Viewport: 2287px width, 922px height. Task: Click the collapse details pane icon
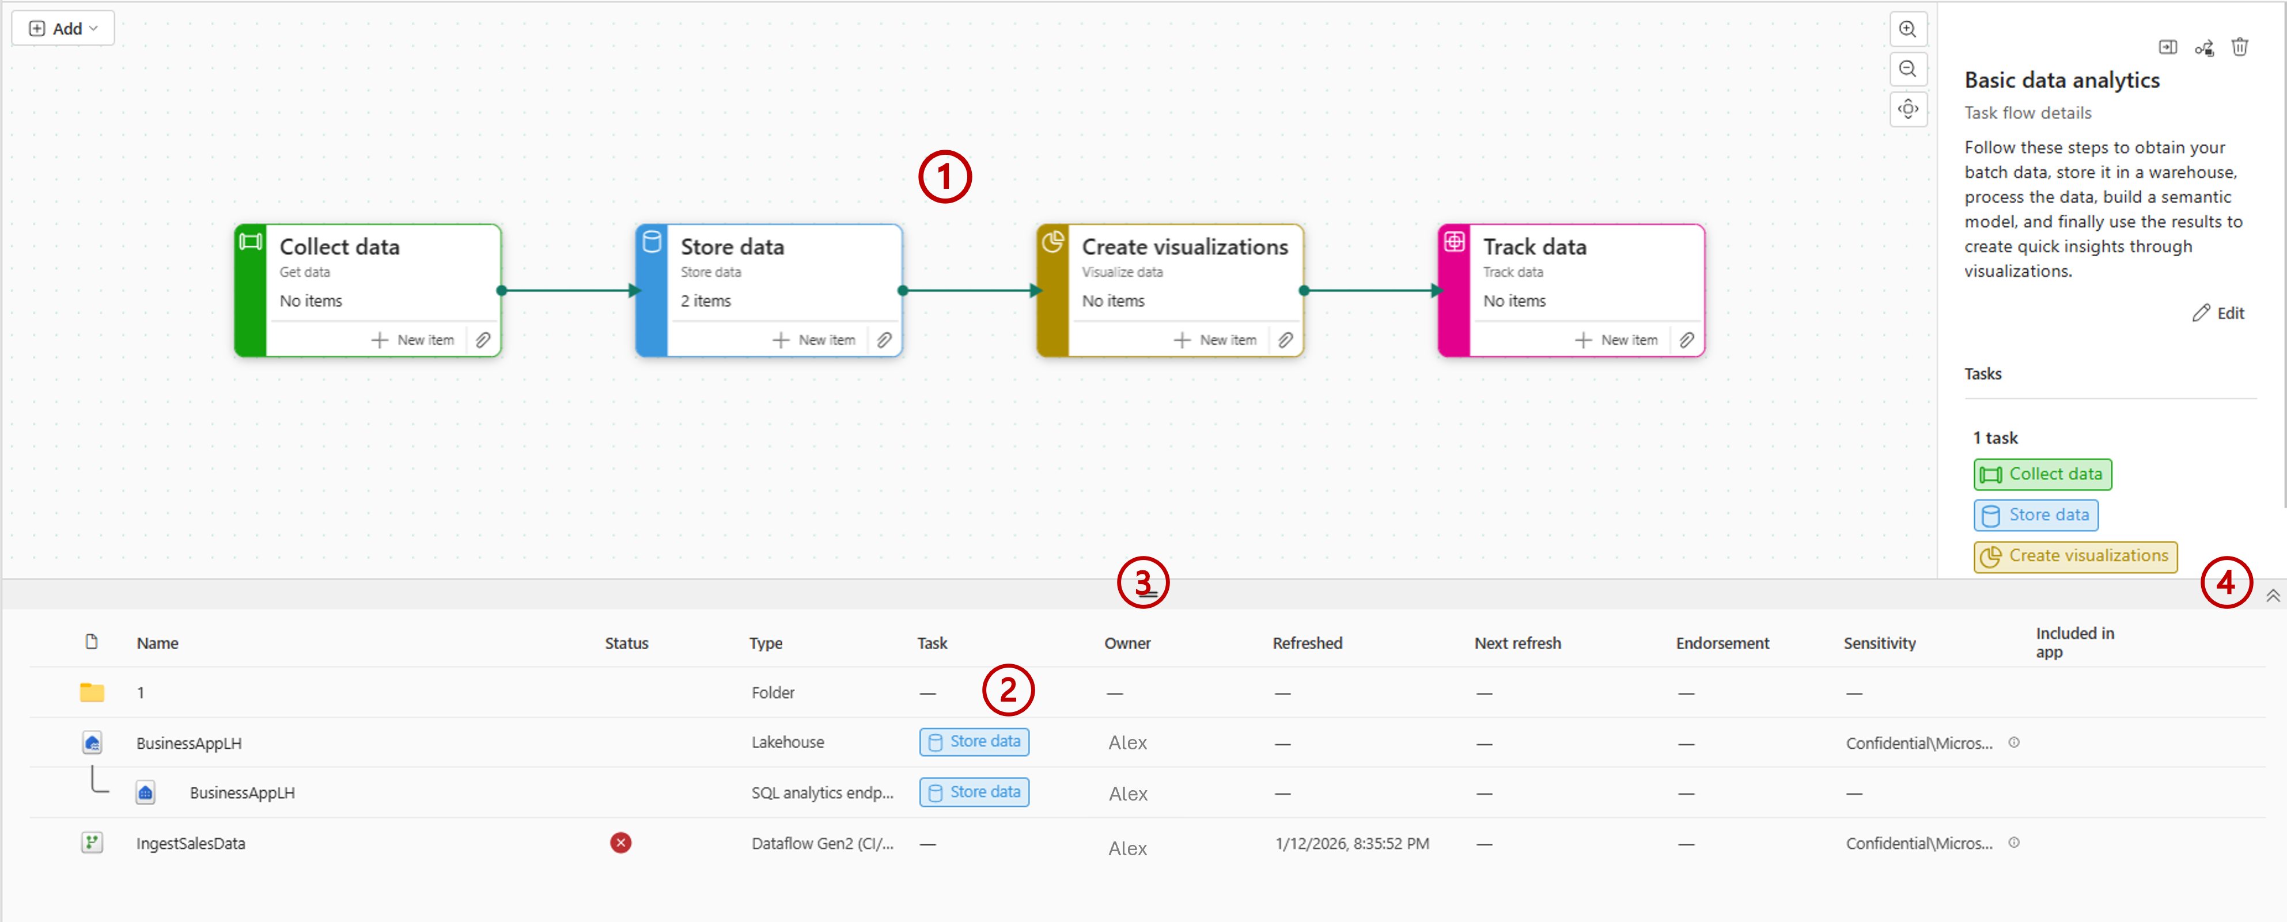tap(2167, 47)
